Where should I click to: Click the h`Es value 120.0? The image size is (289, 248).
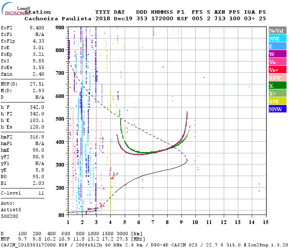click(37, 127)
